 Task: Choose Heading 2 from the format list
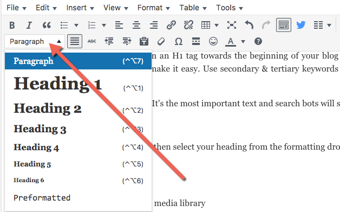click(x=78, y=108)
